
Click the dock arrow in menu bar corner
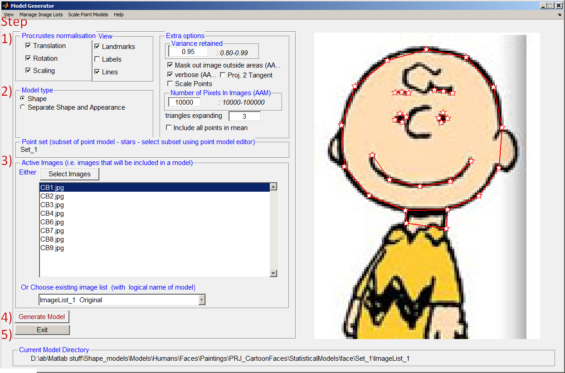click(x=559, y=15)
